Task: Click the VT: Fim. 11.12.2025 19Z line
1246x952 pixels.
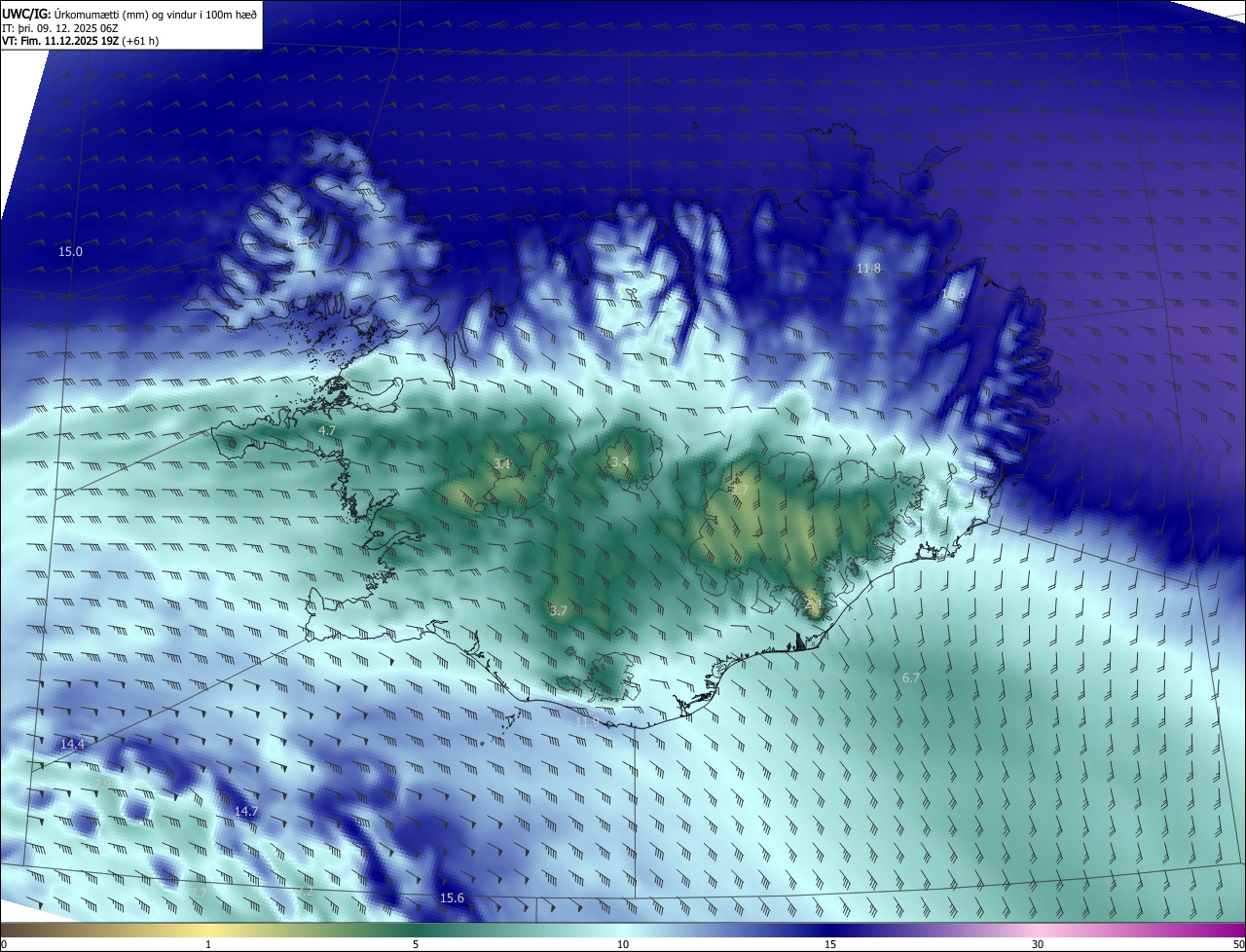Action: tap(80, 41)
